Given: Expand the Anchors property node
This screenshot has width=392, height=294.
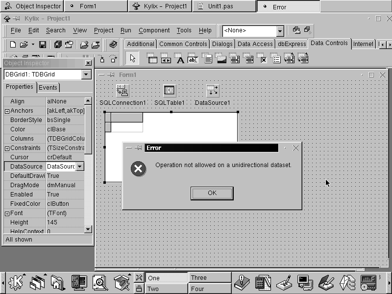Looking at the screenshot, I should coord(7,111).
